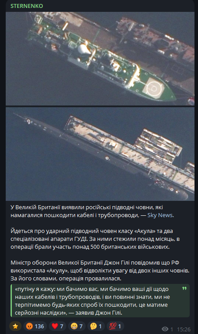Viewport: 198px width, 334px height.
Task: Toggle the red heart reaction
Action: point(58,326)
